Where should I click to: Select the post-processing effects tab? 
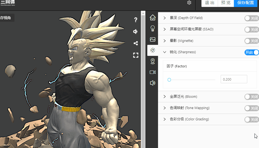(x=153, y=50)
